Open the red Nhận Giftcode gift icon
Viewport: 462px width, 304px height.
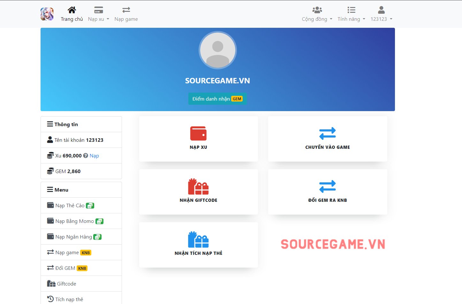pyautogui.click(x=198, y=186)
